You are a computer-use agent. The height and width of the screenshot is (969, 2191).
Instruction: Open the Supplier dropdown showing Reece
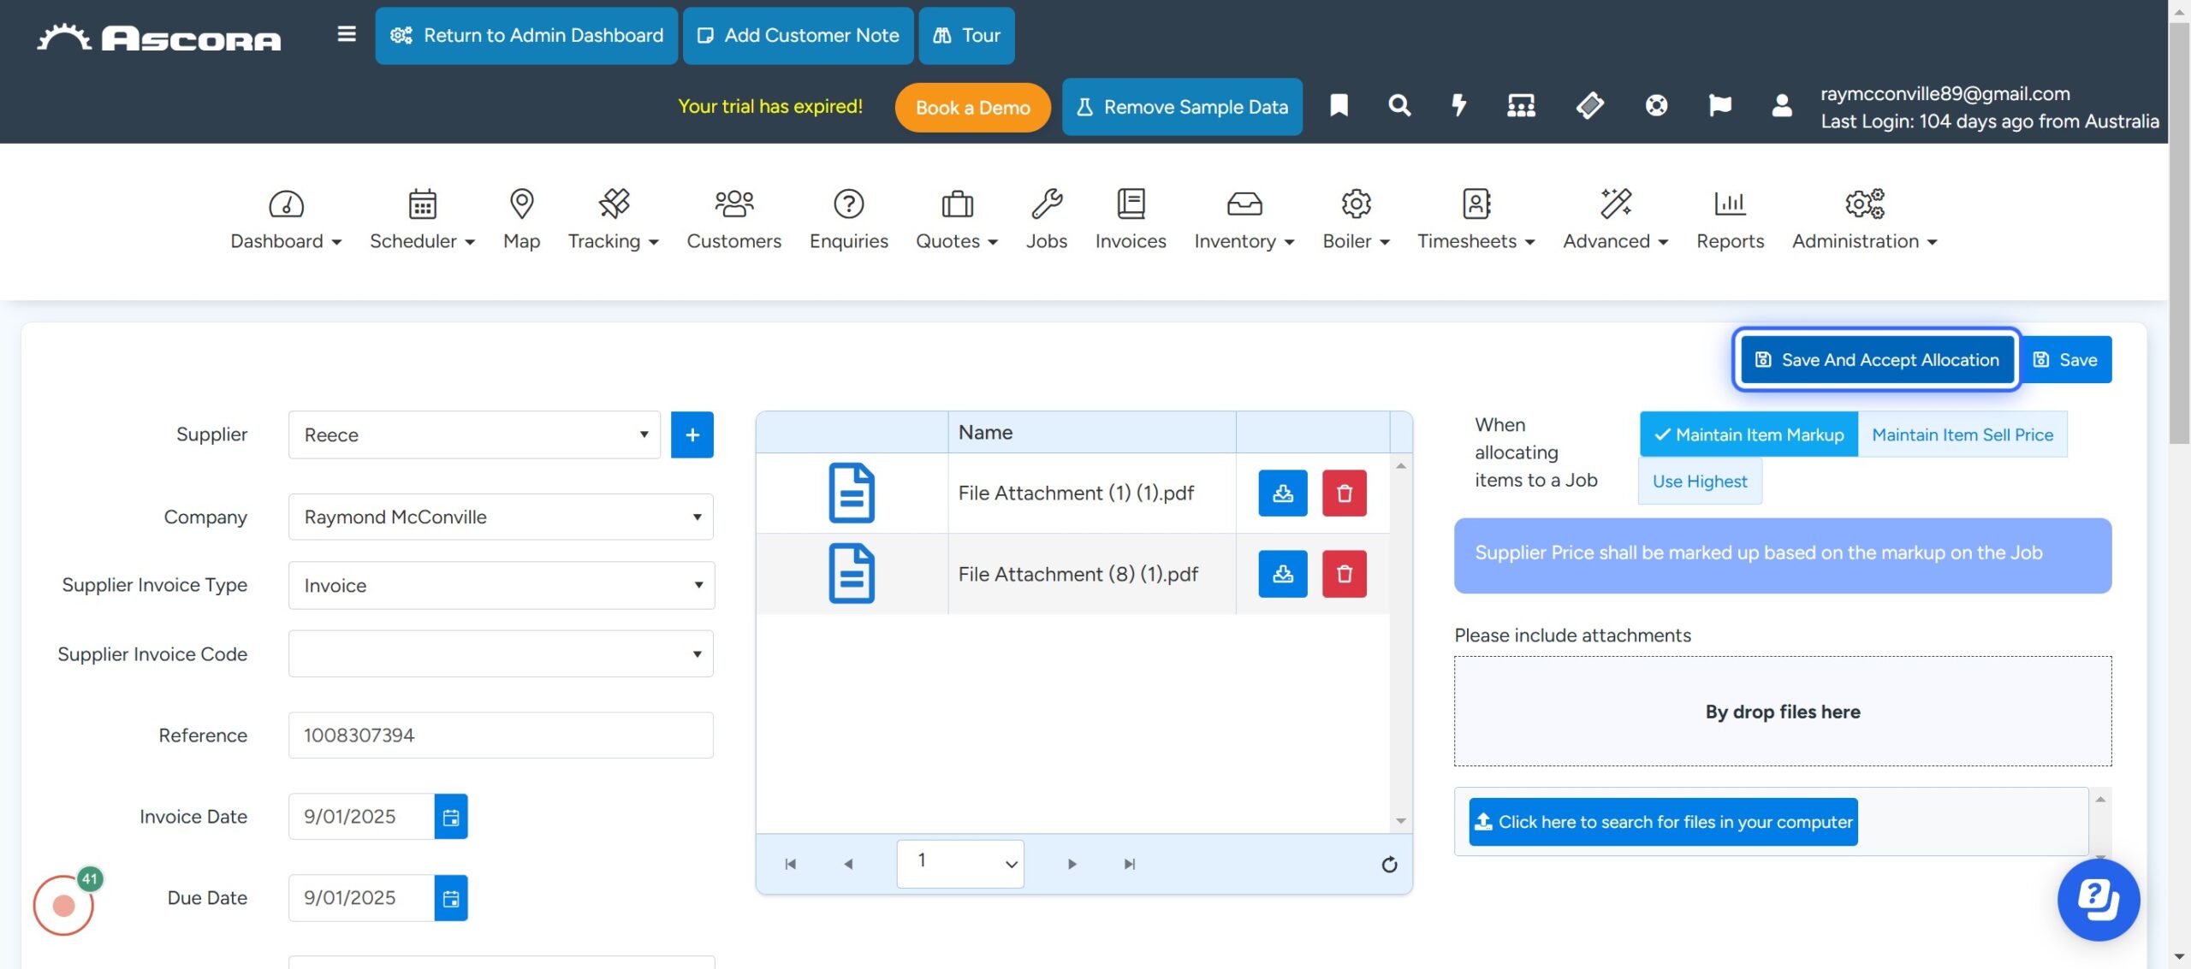pyautogui.click(x=474, y=434)
